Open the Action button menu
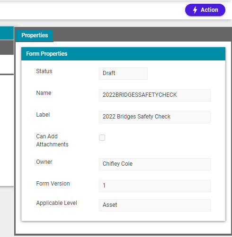 pos(205,10)
